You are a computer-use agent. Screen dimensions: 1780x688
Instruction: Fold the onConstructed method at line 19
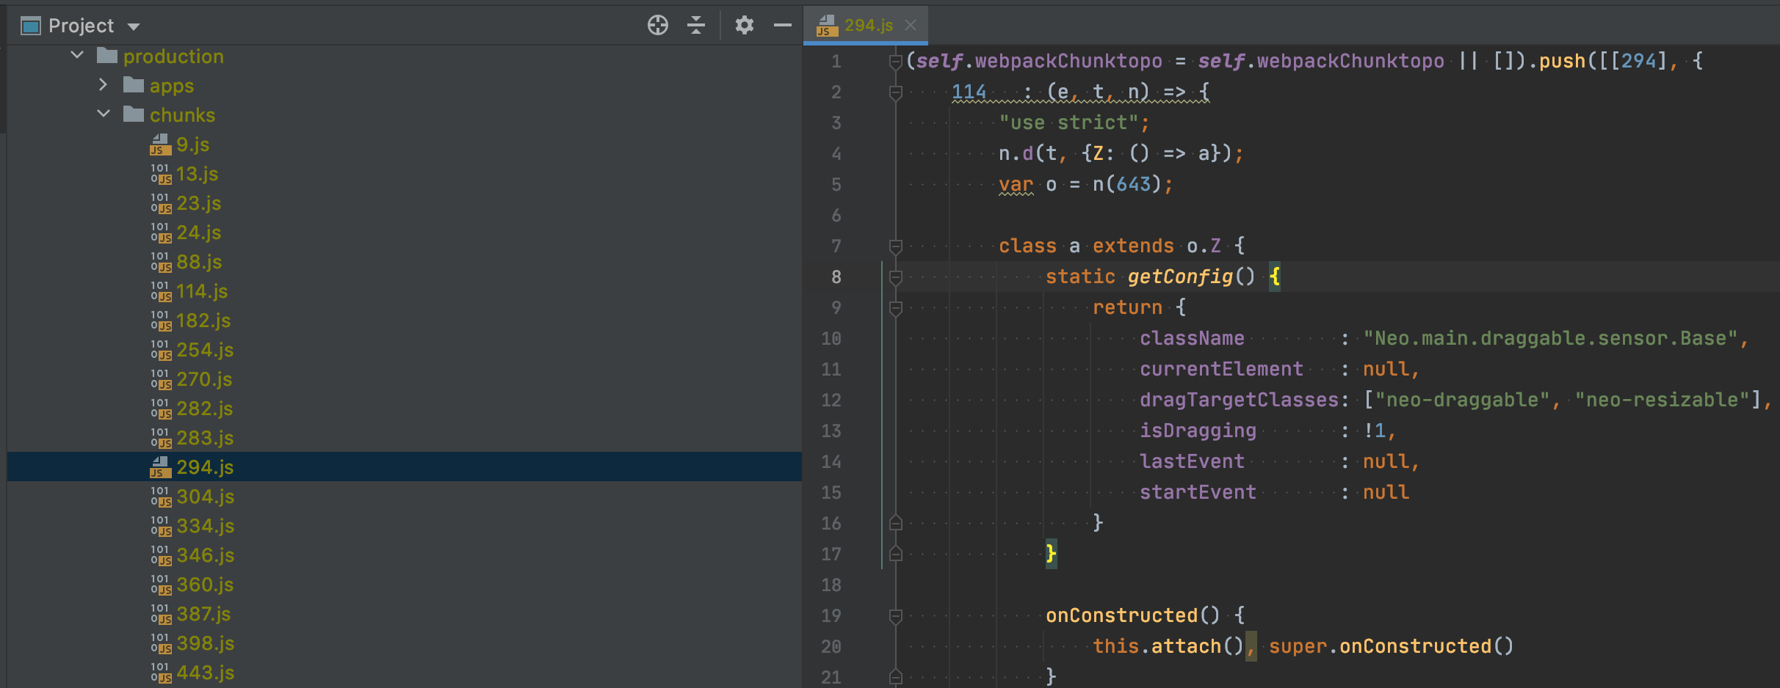pyautogui.click(x=895, y=616)
